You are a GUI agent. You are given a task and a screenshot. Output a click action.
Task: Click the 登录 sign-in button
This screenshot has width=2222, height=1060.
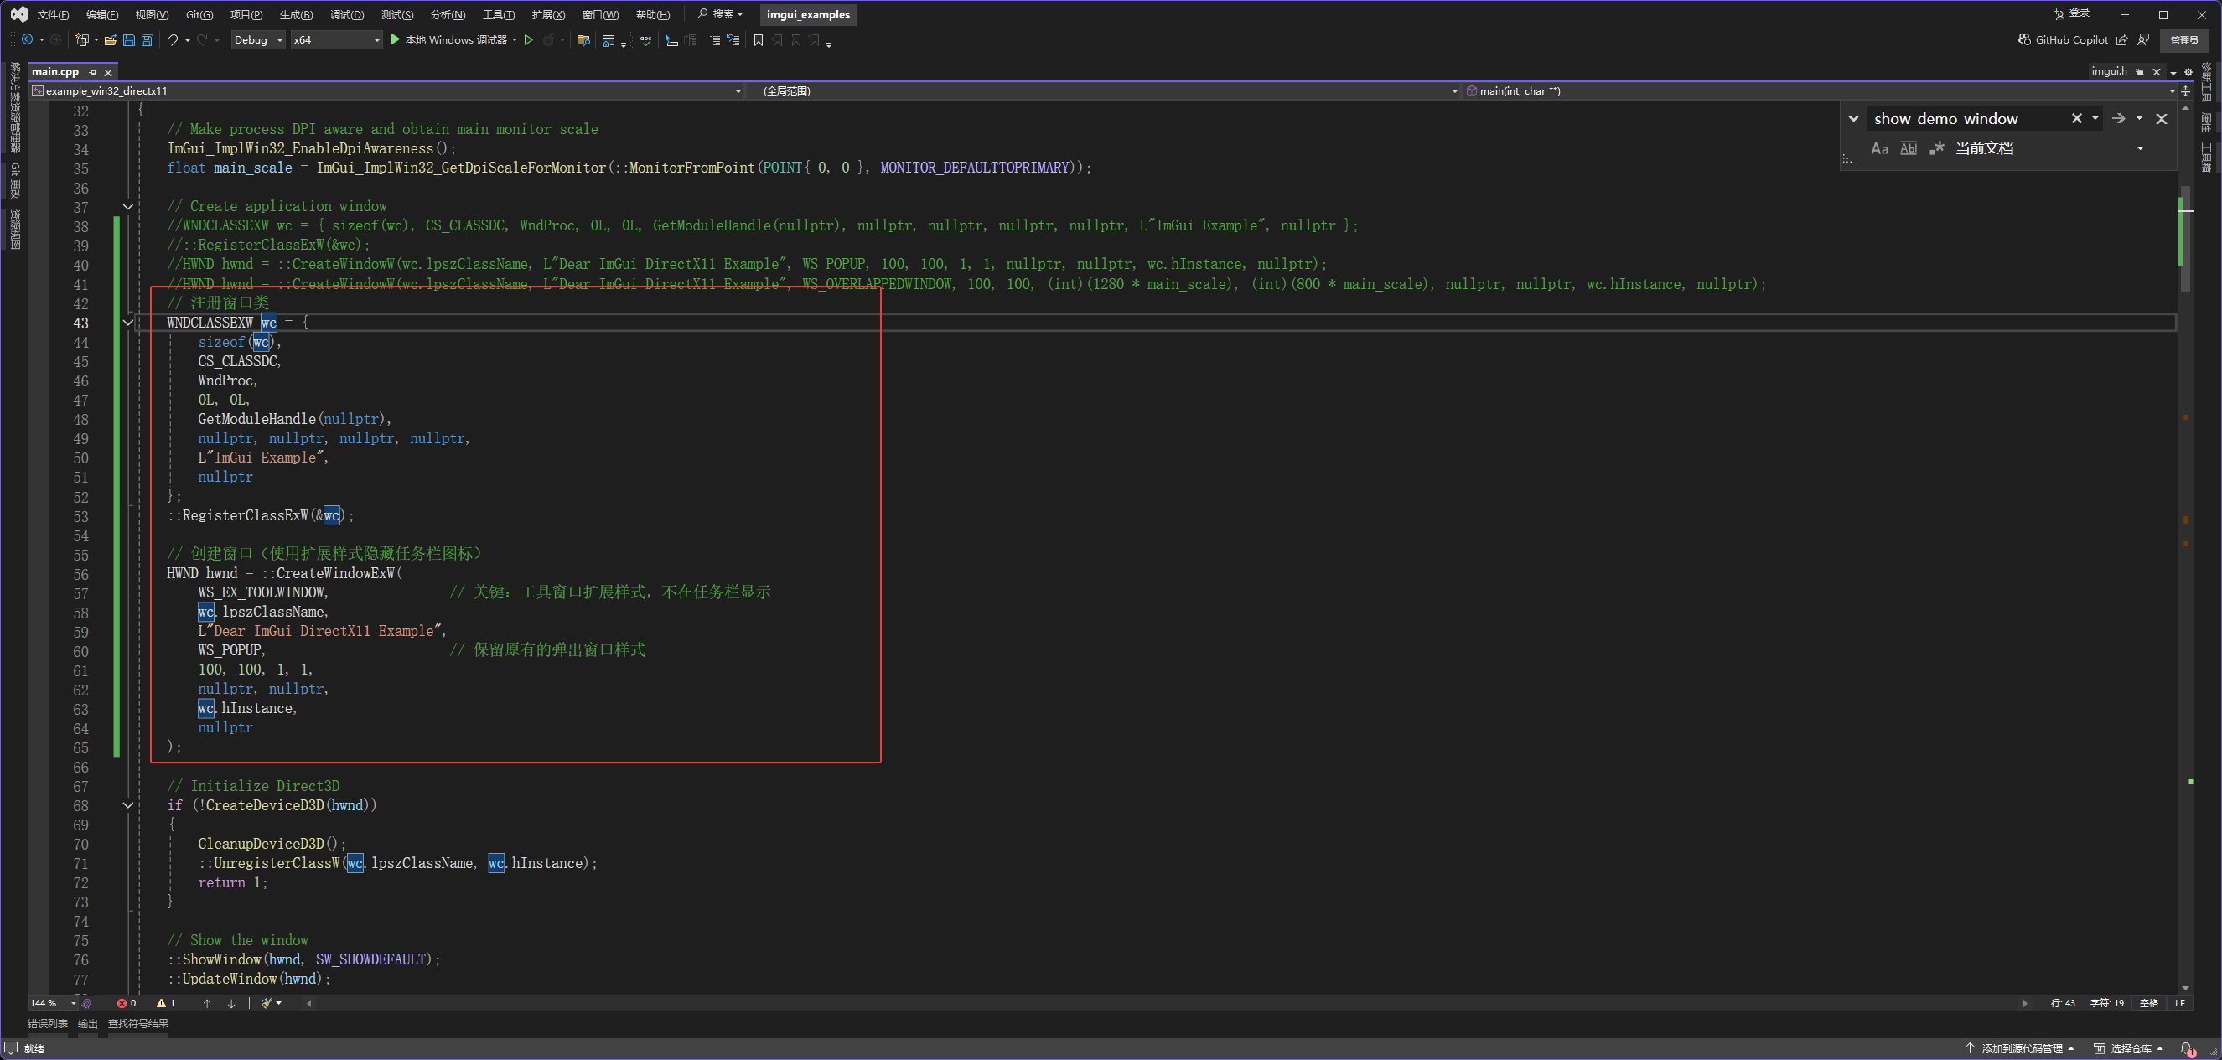tap(2071, 13)
